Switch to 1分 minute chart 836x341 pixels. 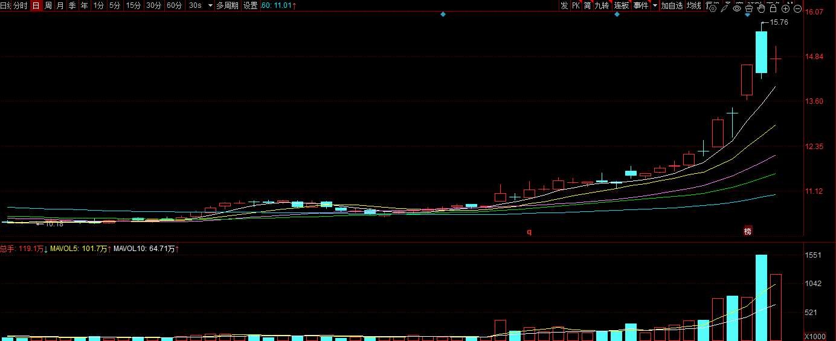tap(98, 5)
